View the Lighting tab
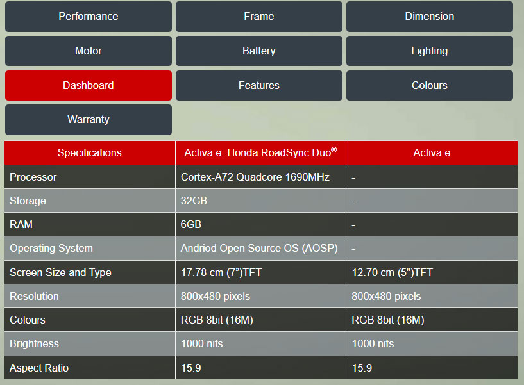The width and height of the screenshot is (524, 385). [x=430, y=51]
